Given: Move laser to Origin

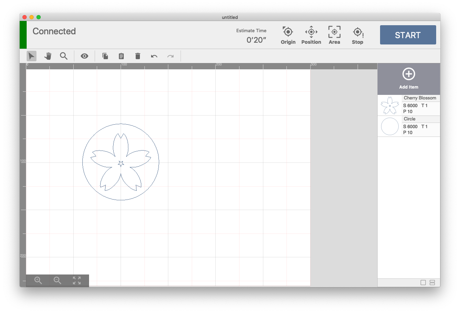Looking at the screenshot, I should point(288,35).
